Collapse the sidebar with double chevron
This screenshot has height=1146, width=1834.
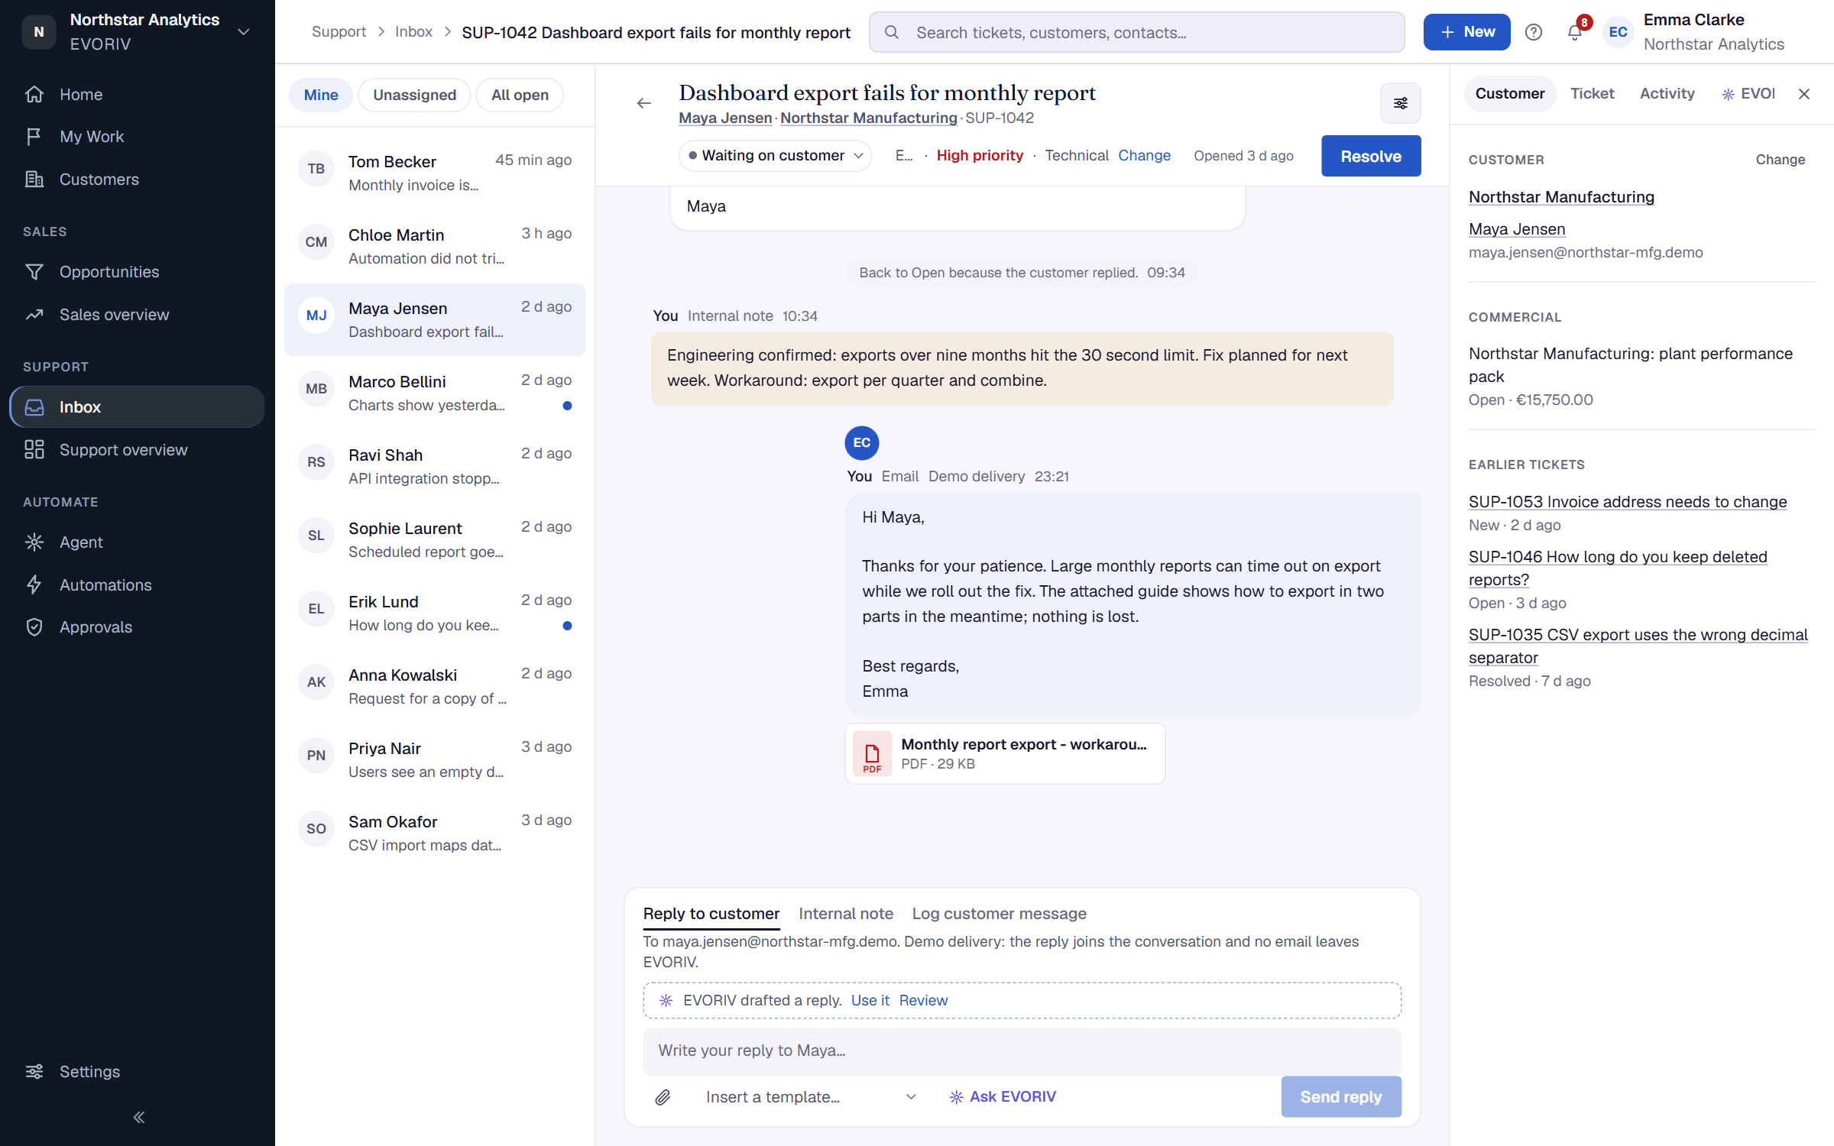pos(138,1118)
